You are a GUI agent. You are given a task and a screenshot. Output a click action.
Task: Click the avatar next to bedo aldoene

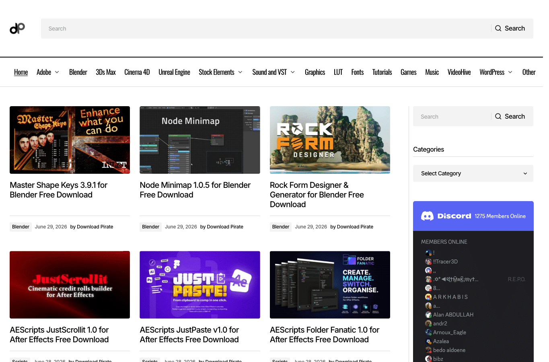[x=428, y=350]
